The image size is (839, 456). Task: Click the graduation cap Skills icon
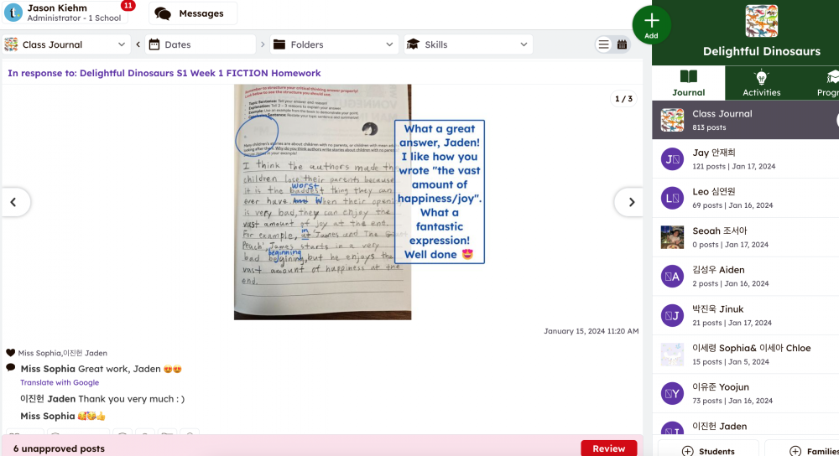pos(413,44)
